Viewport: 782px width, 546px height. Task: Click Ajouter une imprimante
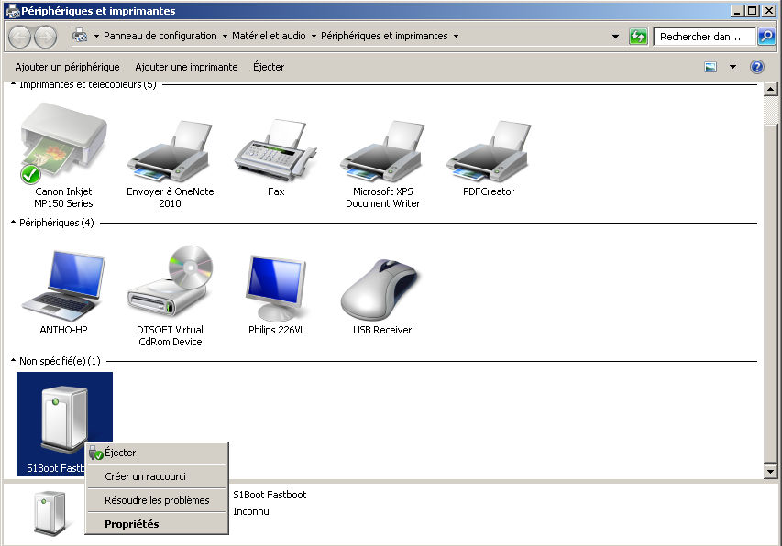pyautogui.click(x=186, y=67)
